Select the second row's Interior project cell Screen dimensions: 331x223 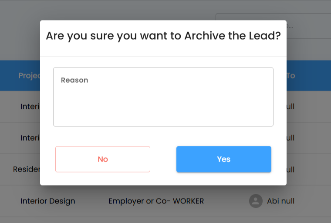(30, 138)
